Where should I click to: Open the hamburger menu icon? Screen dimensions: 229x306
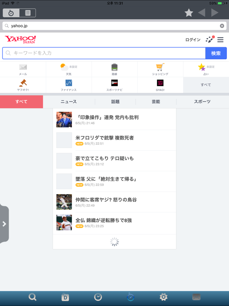coord(220,40)
